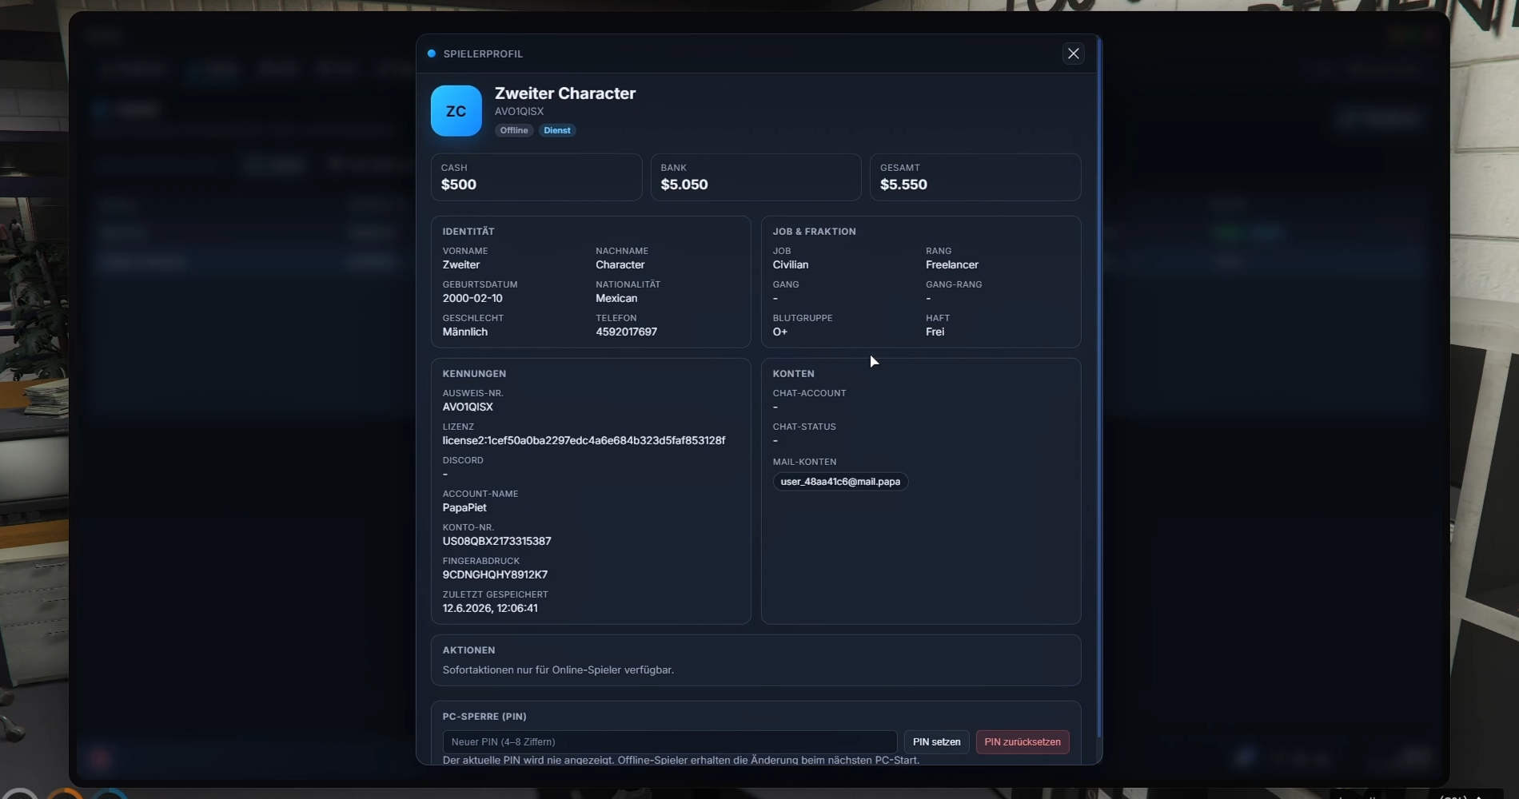Select the GESAMT amount $5.550
Image resolution: width=1519 pixels, height=799 pixels.
[x=903, y=185]
